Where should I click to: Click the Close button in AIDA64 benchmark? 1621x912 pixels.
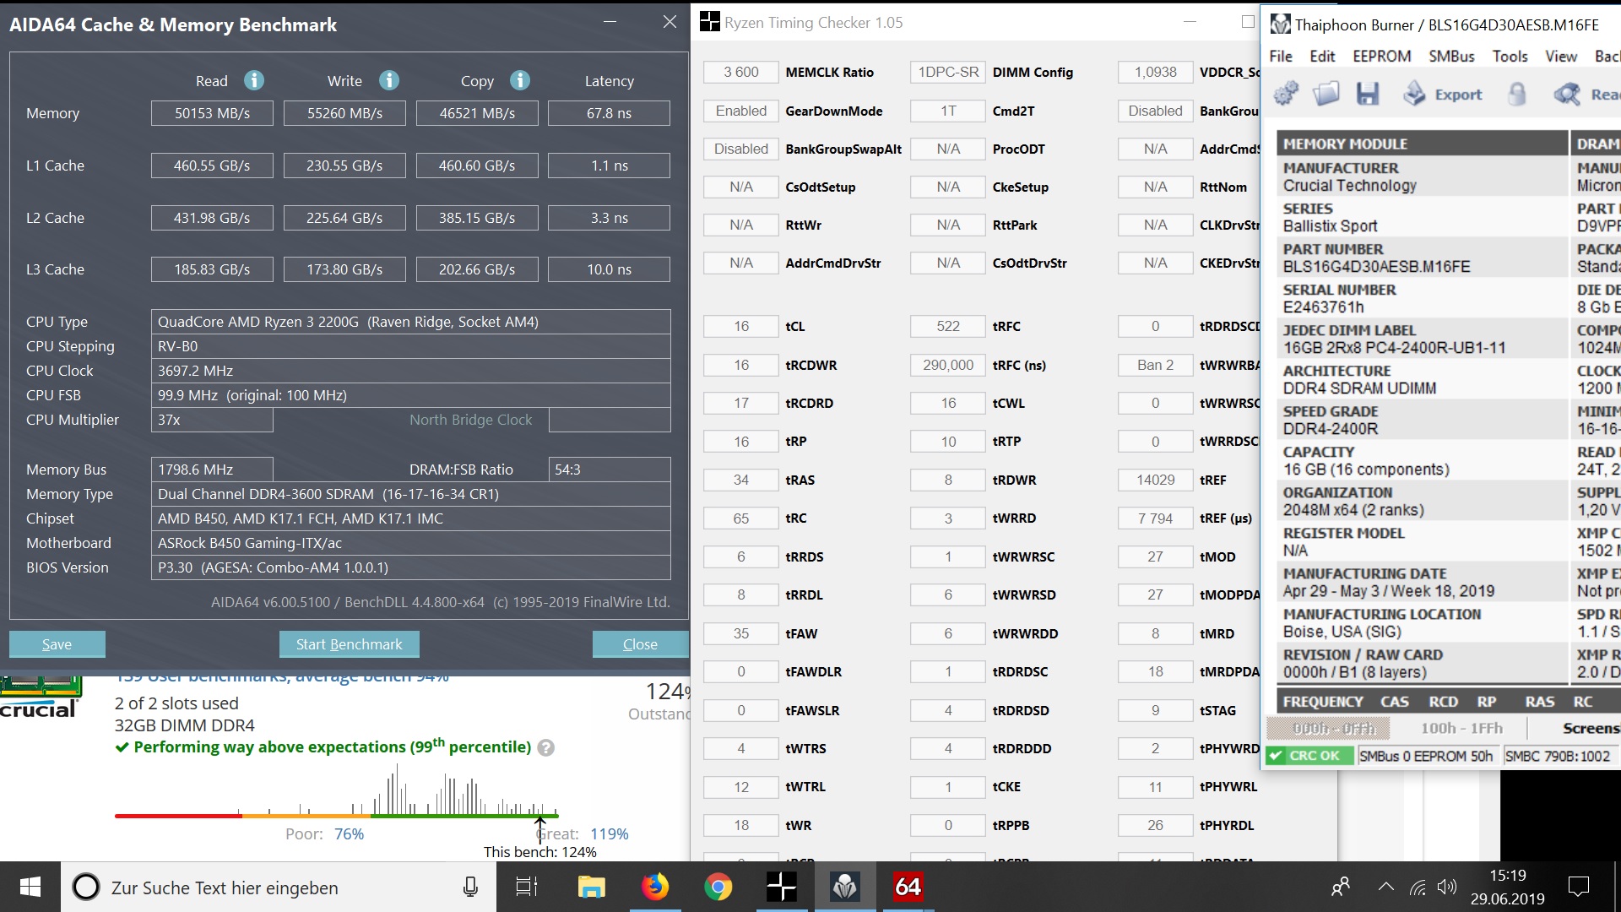click(x=640, y=644)
